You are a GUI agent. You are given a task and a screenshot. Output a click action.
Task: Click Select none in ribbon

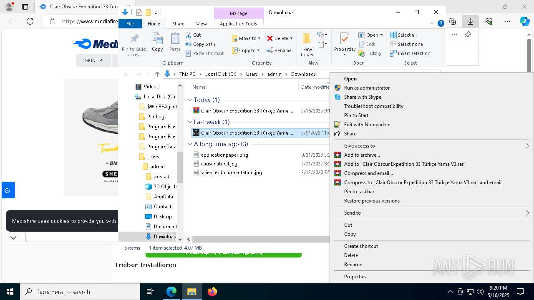(x=406, y=44)
